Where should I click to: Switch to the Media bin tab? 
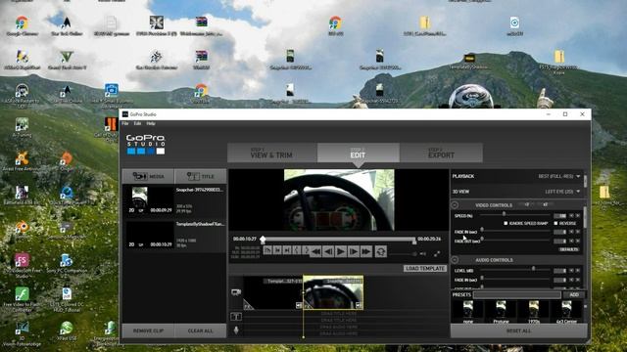[148, 176]
